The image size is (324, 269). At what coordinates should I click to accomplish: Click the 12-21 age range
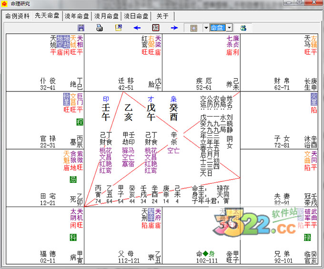48,203
